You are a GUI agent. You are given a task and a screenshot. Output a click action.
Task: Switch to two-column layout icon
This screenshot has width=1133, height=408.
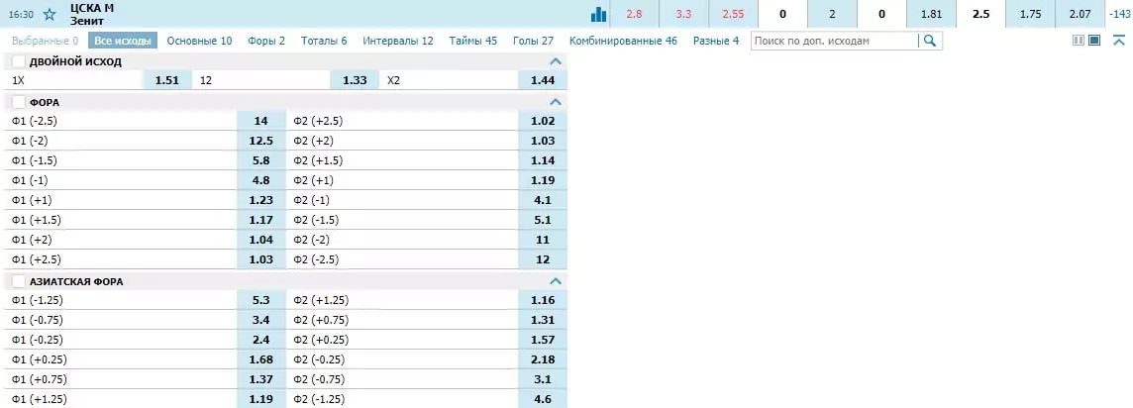point(1079,41)
